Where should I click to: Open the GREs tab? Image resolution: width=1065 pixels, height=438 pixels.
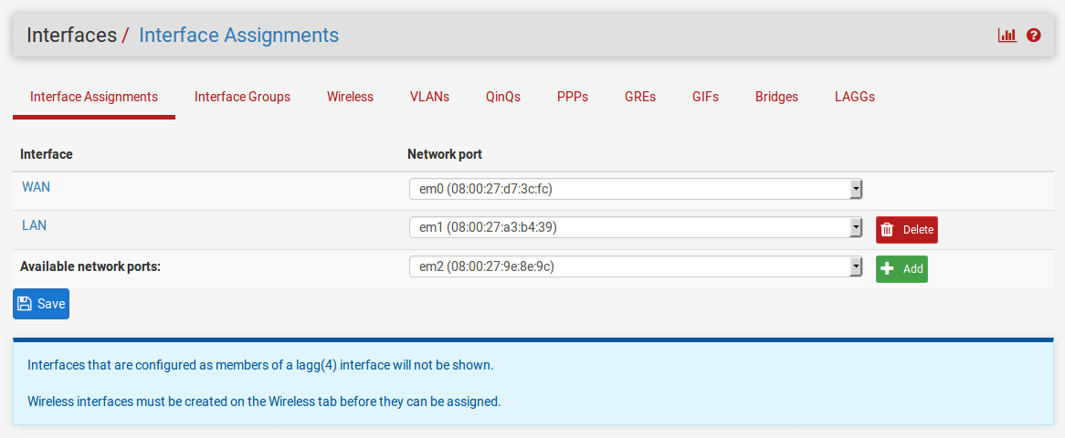click(640, 97)
